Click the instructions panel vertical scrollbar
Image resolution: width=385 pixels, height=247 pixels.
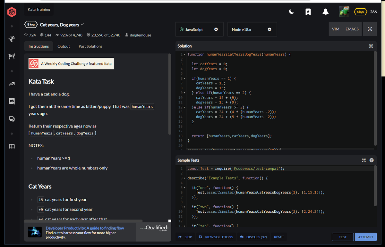pos(170,94)
